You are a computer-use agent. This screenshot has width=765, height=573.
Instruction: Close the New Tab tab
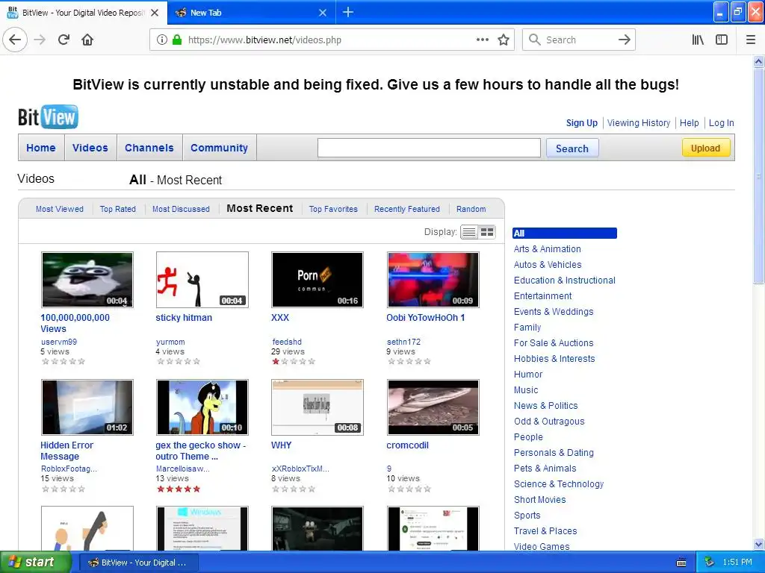point(323,13)
